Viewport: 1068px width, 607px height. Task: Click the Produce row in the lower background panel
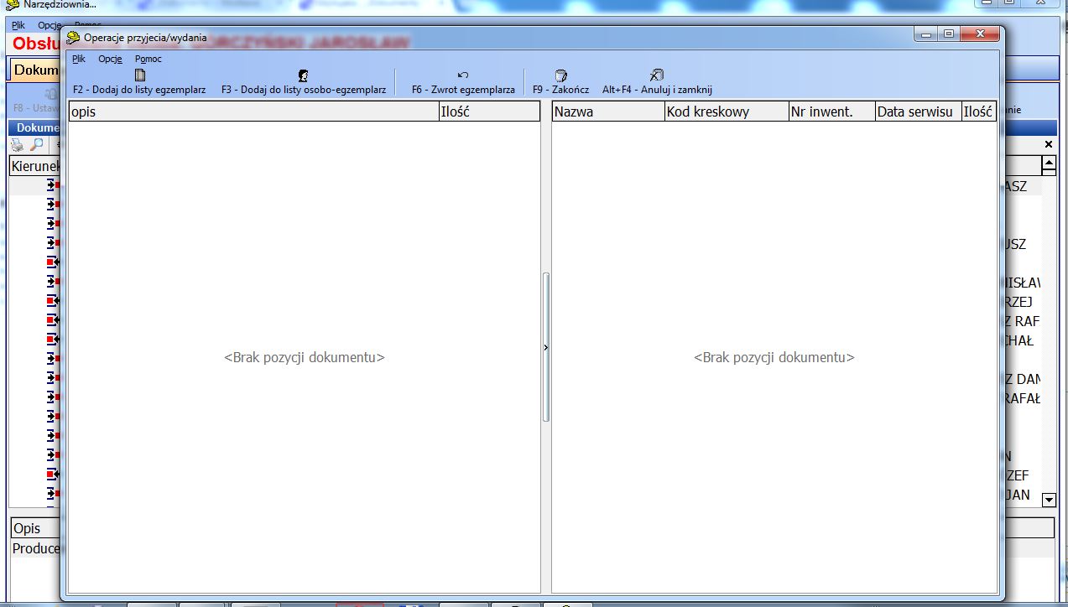pyautogui.click(x=34, y=548)
